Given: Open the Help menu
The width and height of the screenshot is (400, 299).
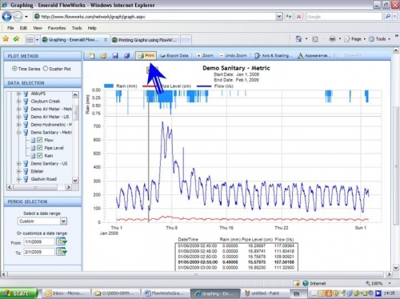Looking at the screenshot, I should click(x=92, y=28).
